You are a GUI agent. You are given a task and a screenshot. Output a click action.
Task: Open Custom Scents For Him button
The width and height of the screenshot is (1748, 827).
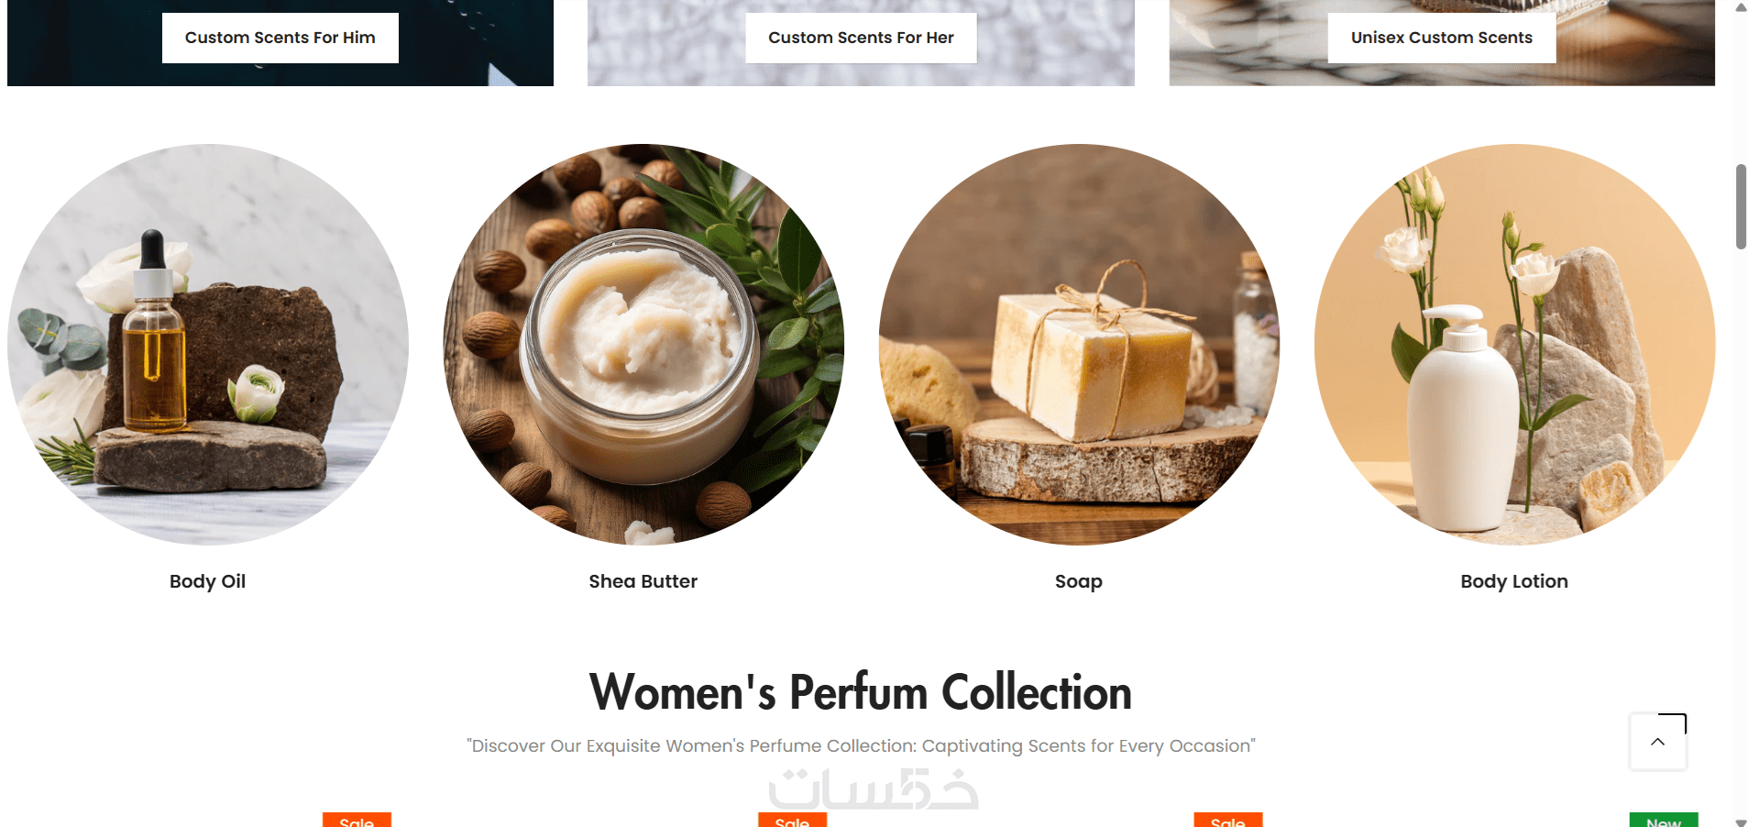pos(280,38)
